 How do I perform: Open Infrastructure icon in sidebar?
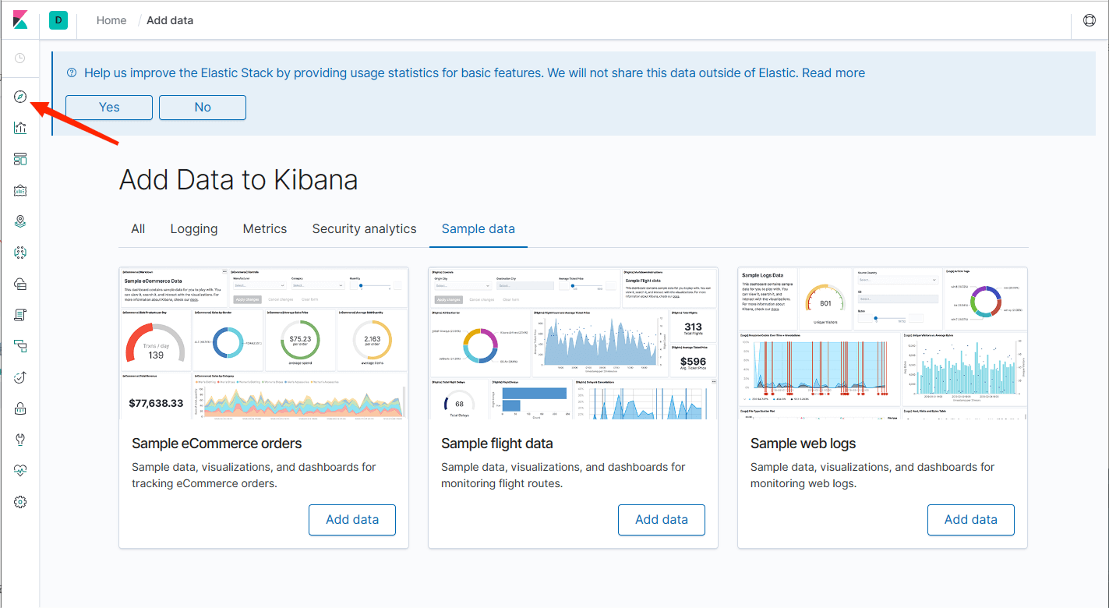[x=20, y=284]
